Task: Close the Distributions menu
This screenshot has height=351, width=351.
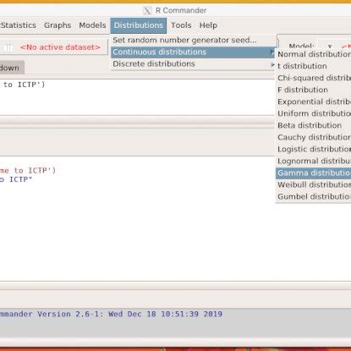Action: (139, 25)
